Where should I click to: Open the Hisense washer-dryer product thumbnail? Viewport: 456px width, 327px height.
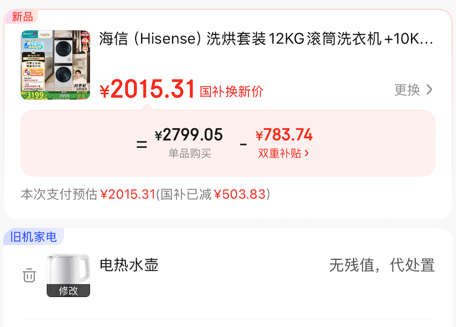tap(55, 65)
